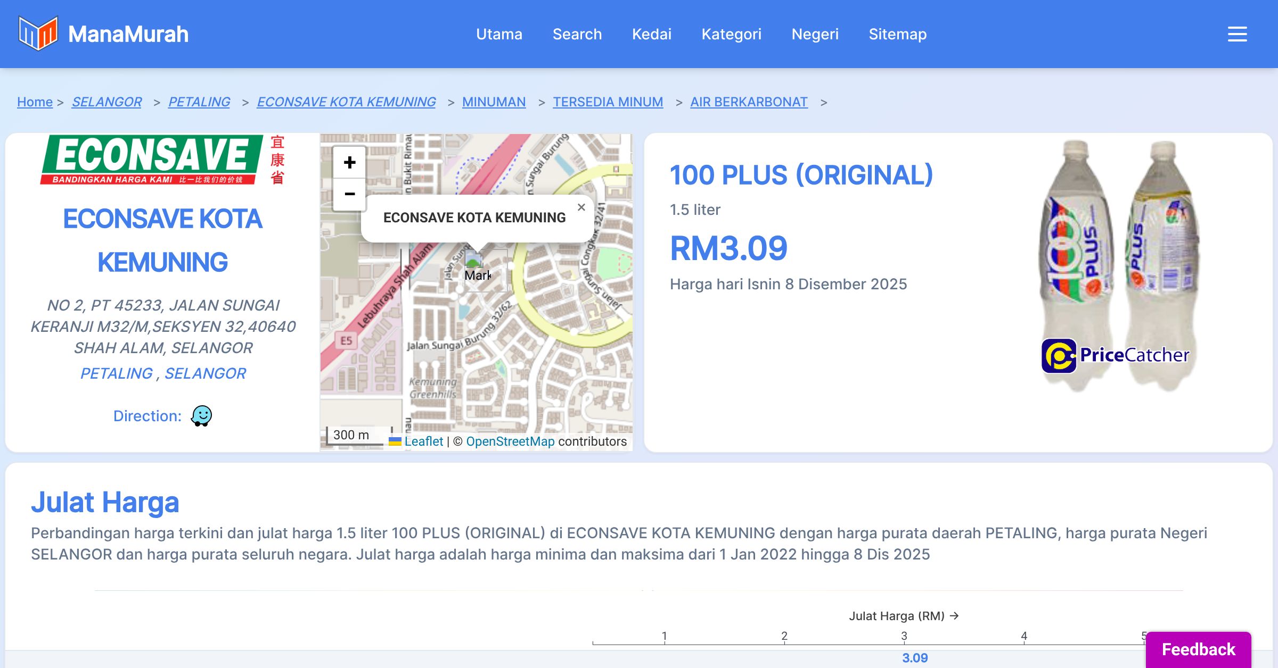Close the Econsave Kota Kemuning map popup
This screenshot has height=668, width=1278.
pyautogui.click(x=581, y=207)
